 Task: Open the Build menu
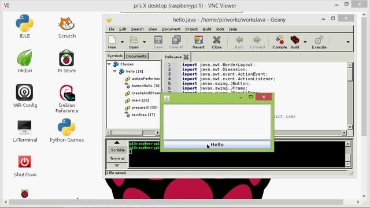(207, 29)
